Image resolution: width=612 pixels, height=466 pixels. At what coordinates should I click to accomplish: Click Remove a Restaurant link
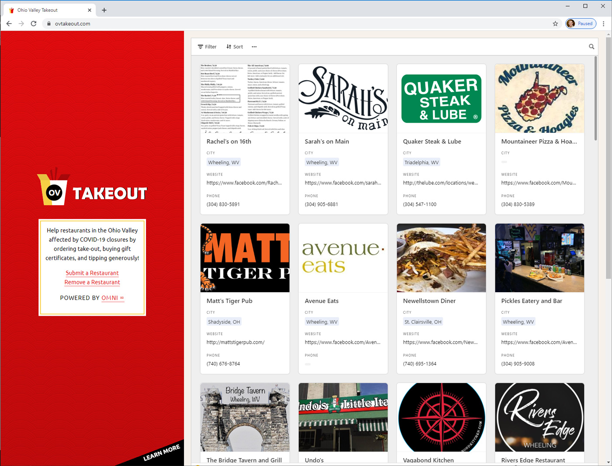(x=92, y=282)
